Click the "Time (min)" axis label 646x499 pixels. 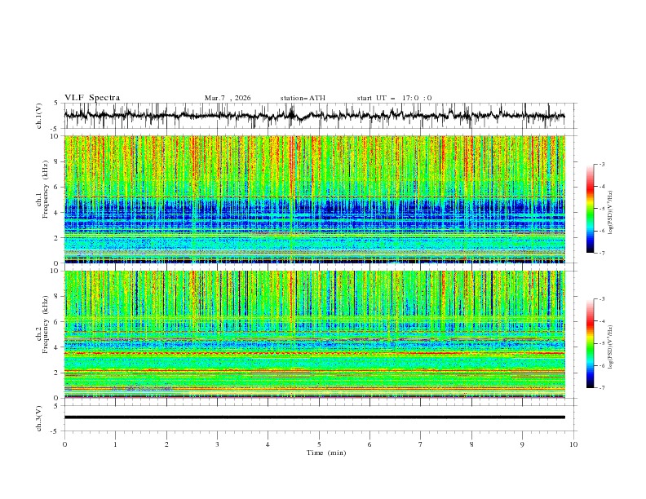coord(326,453)
